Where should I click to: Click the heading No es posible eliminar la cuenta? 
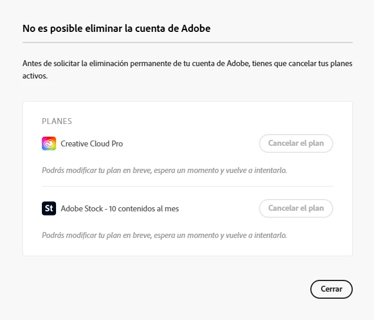click(116, 28)
